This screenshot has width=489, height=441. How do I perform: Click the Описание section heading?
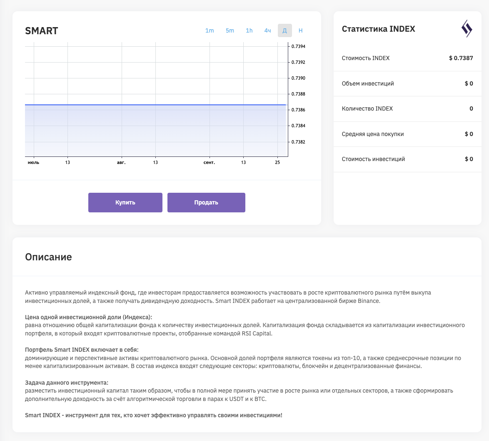point(48,257)
